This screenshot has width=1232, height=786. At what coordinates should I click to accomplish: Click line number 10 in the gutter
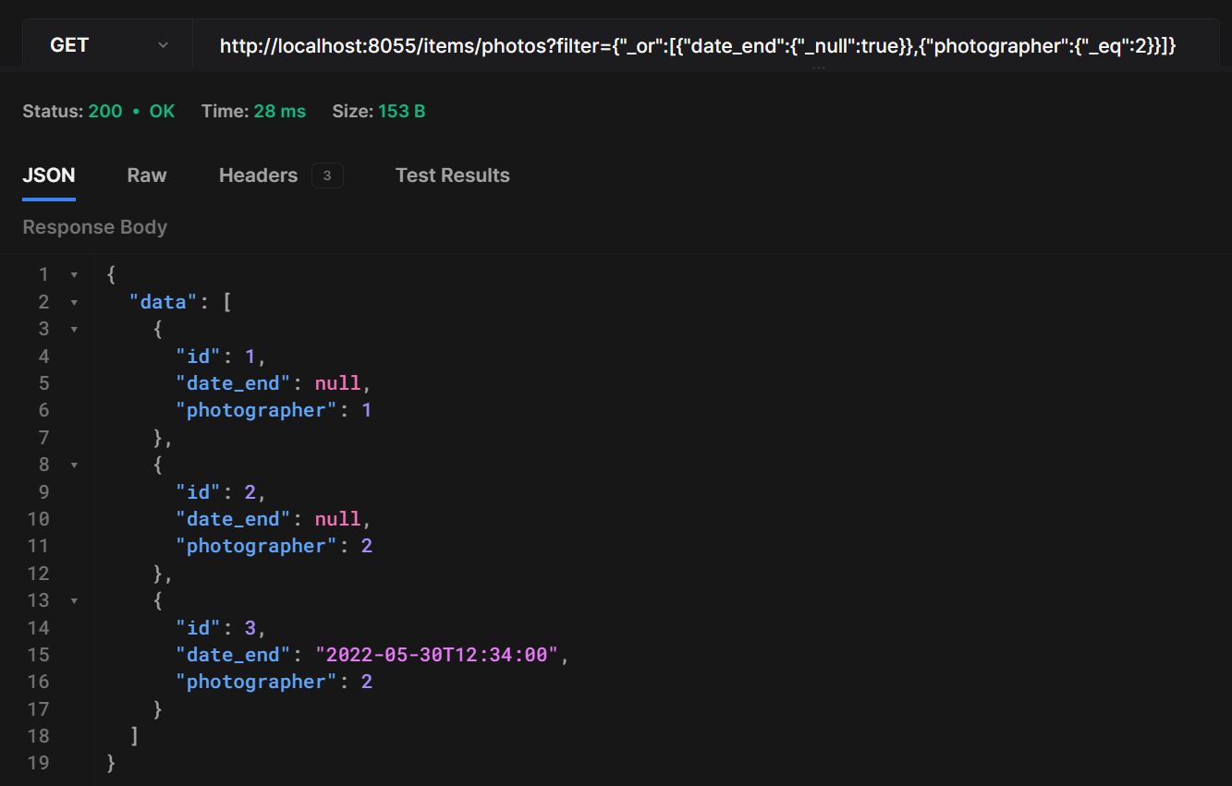pyautogui.click(x=39, y=518)
